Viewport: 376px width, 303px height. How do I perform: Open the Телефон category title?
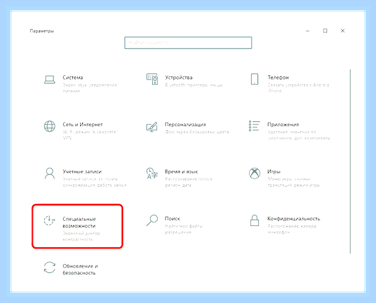pos(278,78)
